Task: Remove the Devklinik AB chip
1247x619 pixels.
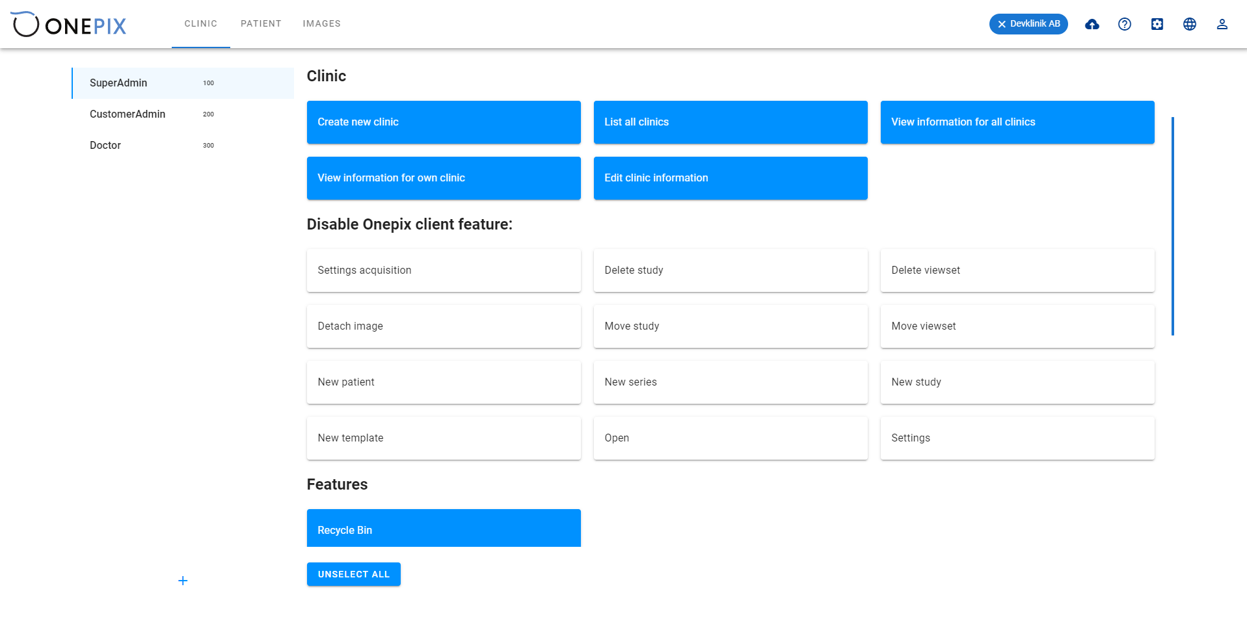Action: (1002, 24)
